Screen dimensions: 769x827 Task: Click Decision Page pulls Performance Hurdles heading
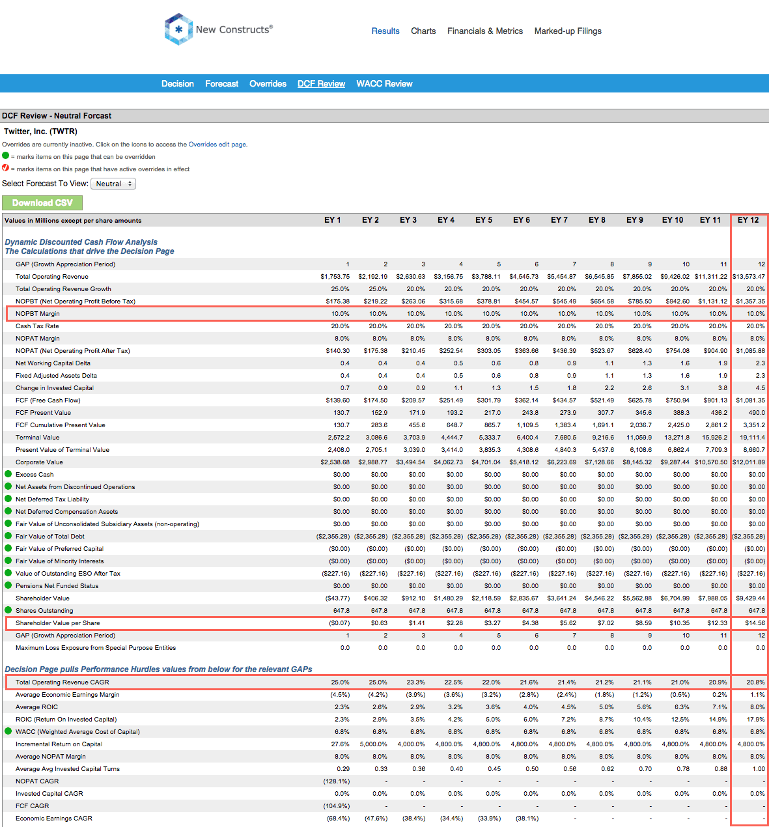pos(158,669)
